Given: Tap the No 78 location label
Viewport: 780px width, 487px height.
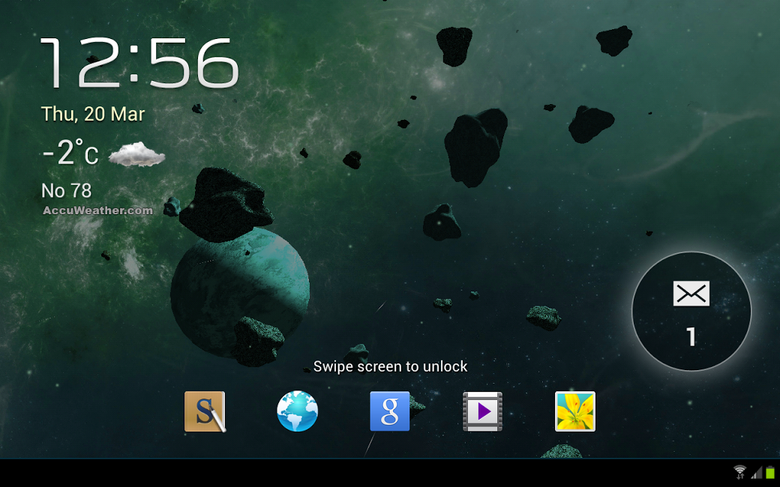Looking at the screenshot, I should 66,191.
